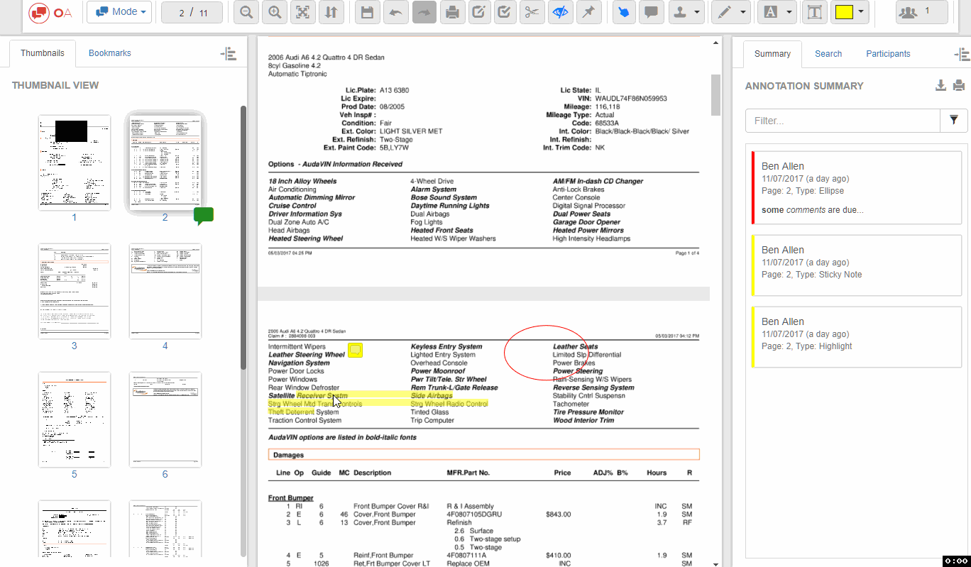Switch to the Thumbnails tab
The height and width of the screenshot is (567, 971).
point(43,53)
